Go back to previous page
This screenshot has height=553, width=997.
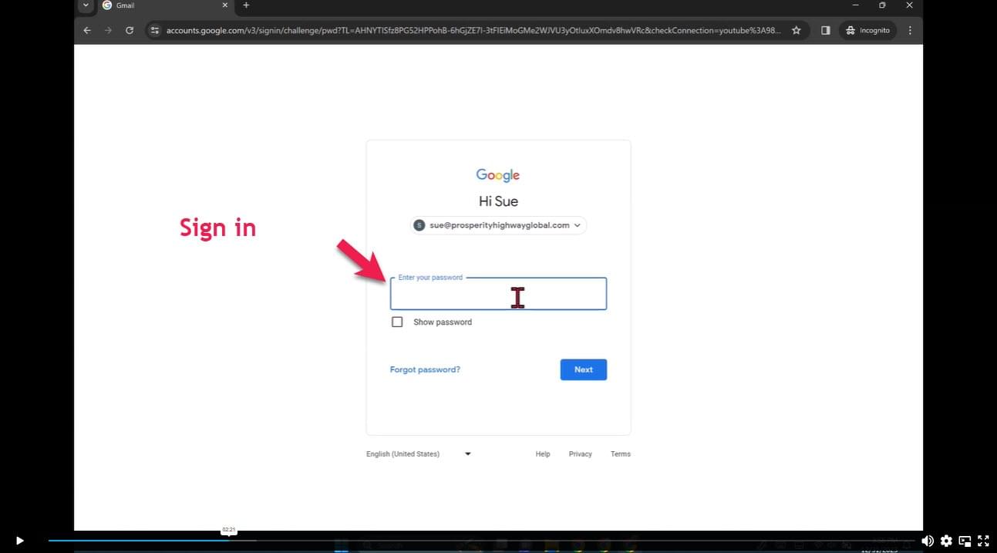87,31
